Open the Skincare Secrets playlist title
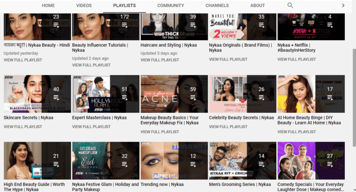Screen dimensions: 356x192 (x=28, y=118)
